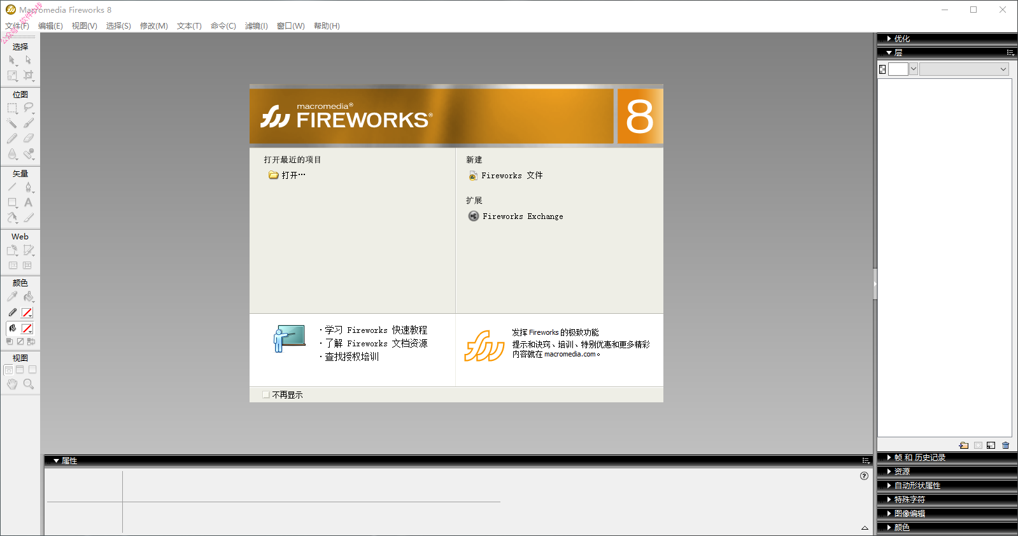Open the 编辑(E) menu
Viewport: 1018px width, 536px height.
pyautogui.click(x=50, y=26)
